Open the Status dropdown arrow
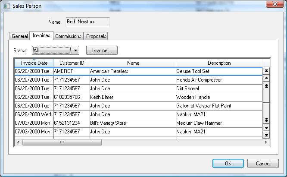Viewport: 287px width, 177px height. click(x=75, y=50)
